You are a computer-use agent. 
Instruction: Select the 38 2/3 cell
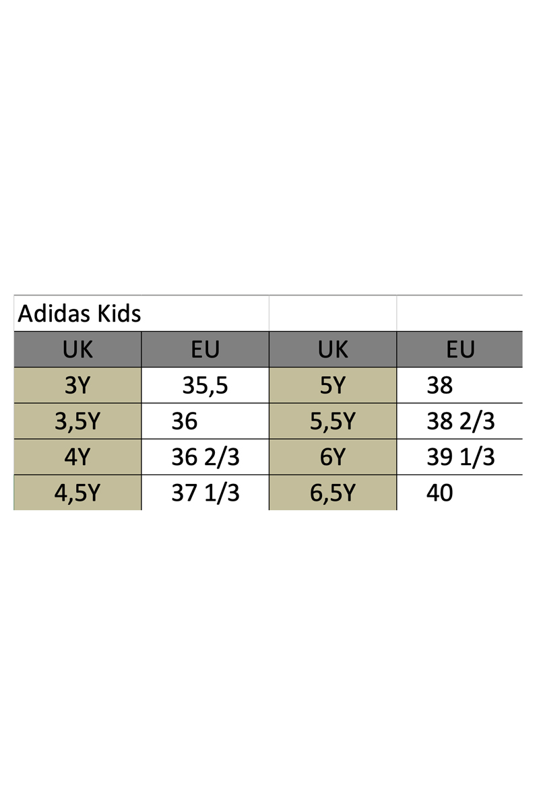(459, 421)
